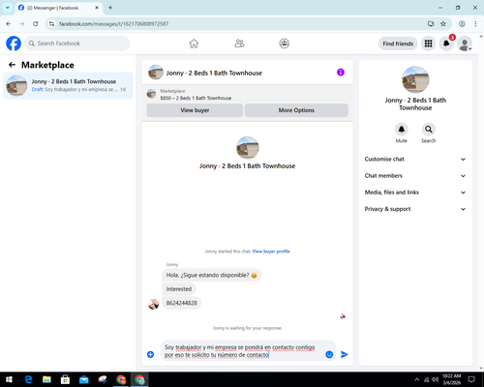Reload the page in browser toolbar
Screen dimensions: 484x387
click(36, 23)
